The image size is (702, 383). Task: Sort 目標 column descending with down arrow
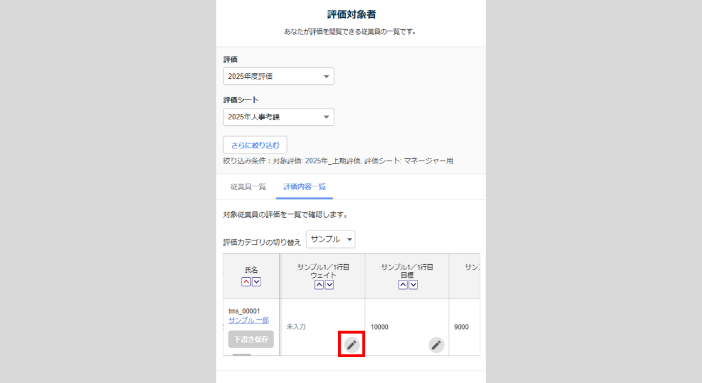[413, 285]
